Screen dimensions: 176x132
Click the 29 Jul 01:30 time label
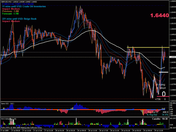[x=126, y=131]
